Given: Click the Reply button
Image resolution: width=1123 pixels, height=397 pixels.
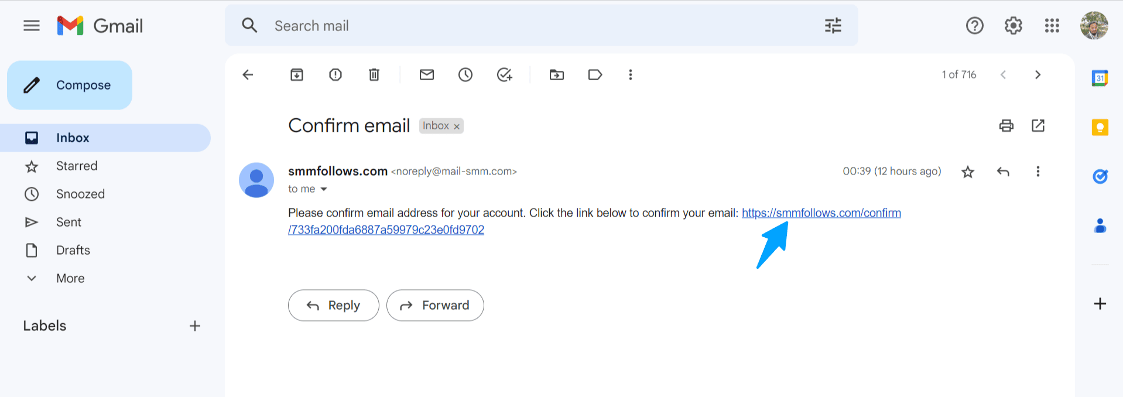Looking at the screenshot, I should point(333,305).
